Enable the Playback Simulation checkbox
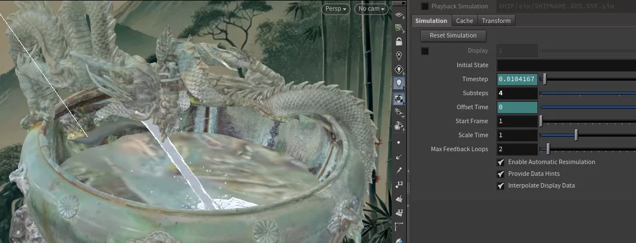 click(425, 6)
